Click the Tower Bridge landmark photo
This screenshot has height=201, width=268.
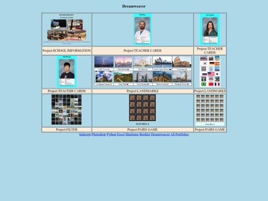(143, 76)
